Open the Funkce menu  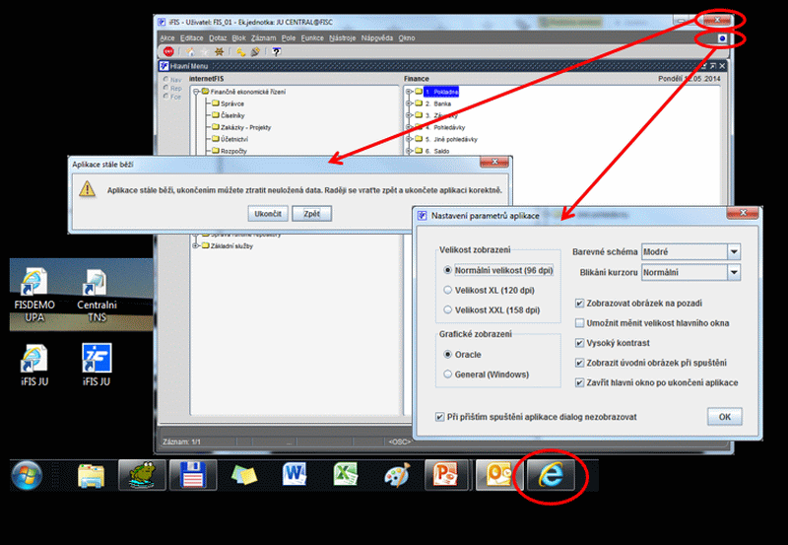[312, 38]
